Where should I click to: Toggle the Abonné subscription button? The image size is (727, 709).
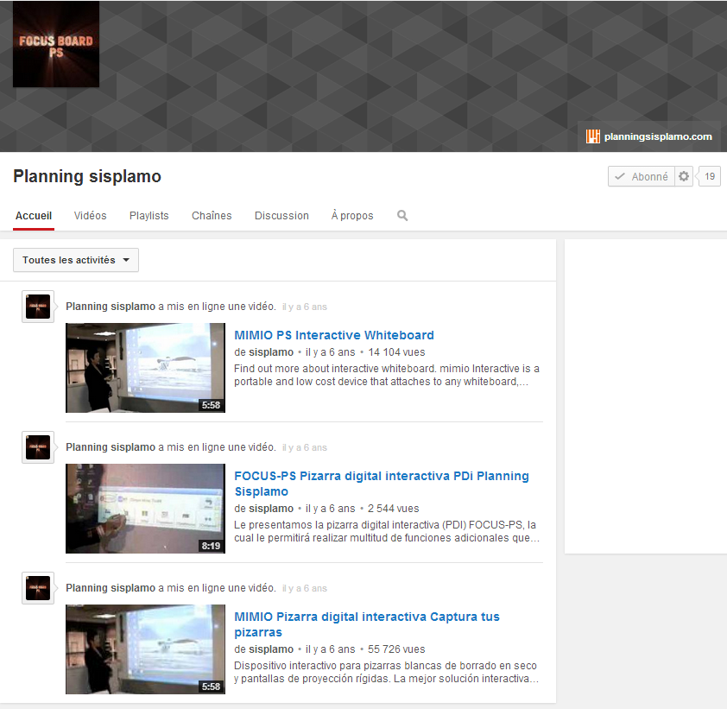coord(641,176)
